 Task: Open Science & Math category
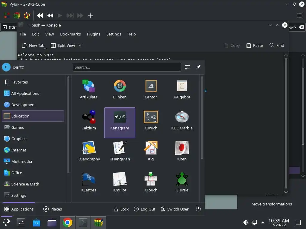33,184
